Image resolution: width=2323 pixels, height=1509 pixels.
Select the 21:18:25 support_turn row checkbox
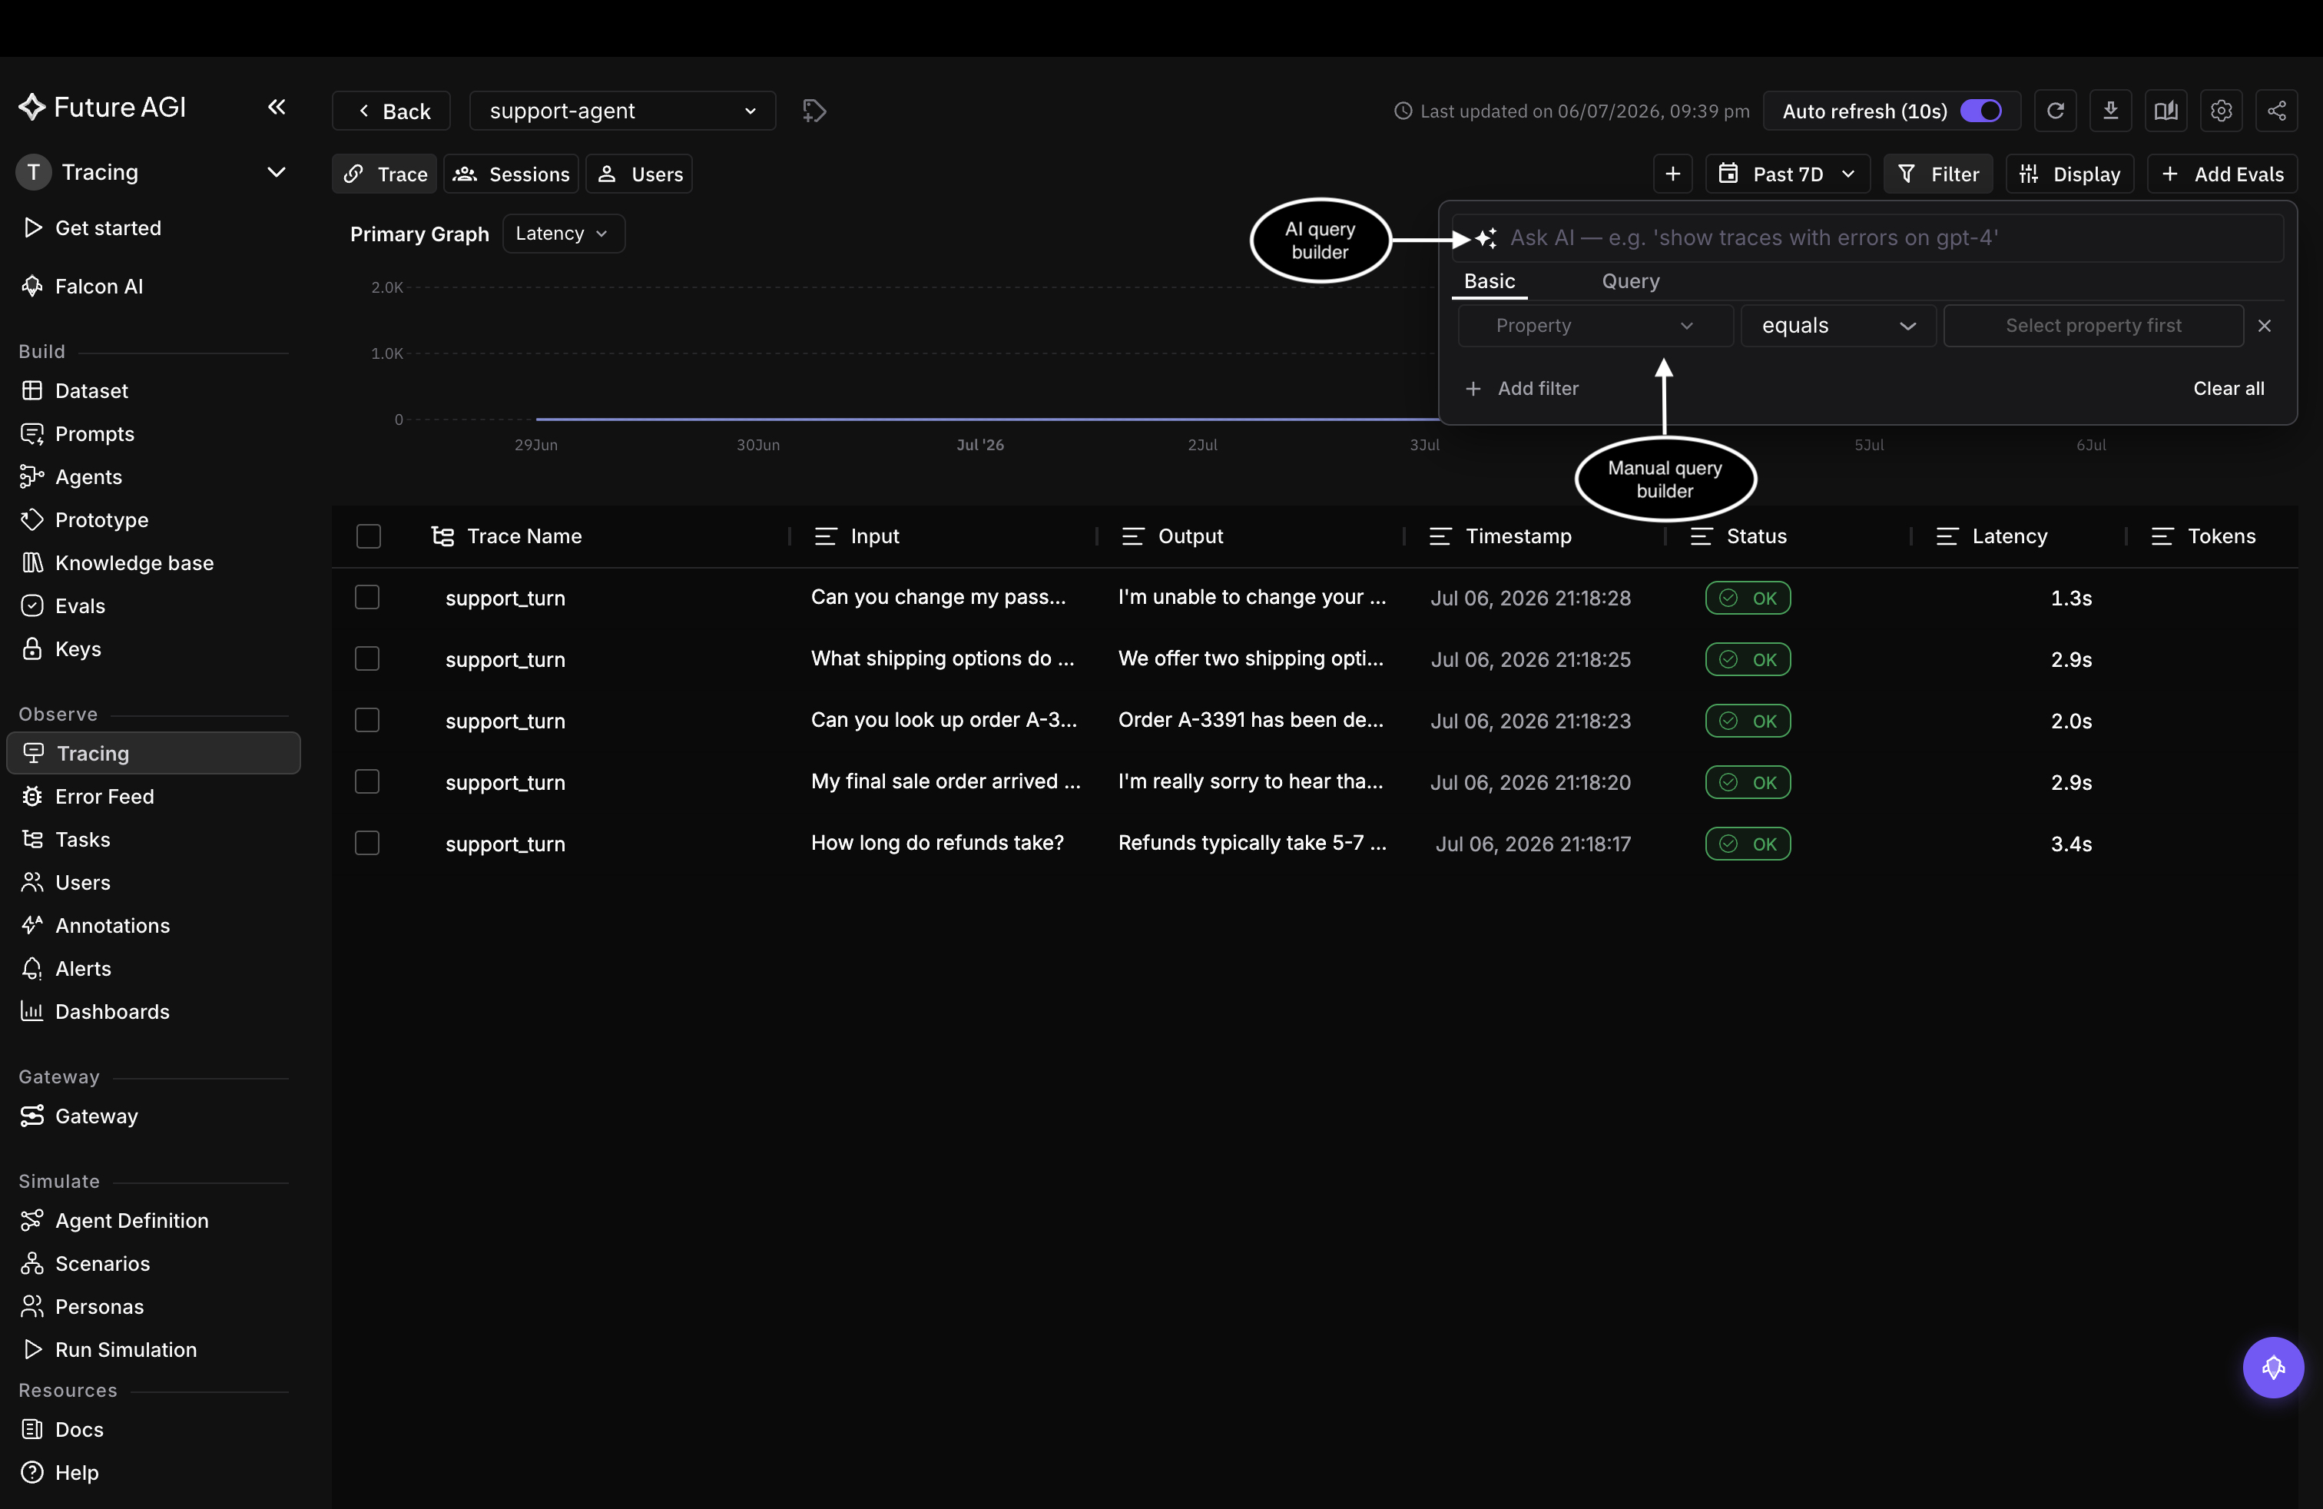(x=367, y=659)
